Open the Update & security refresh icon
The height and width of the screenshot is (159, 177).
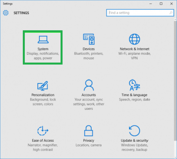tap(135, 131)
